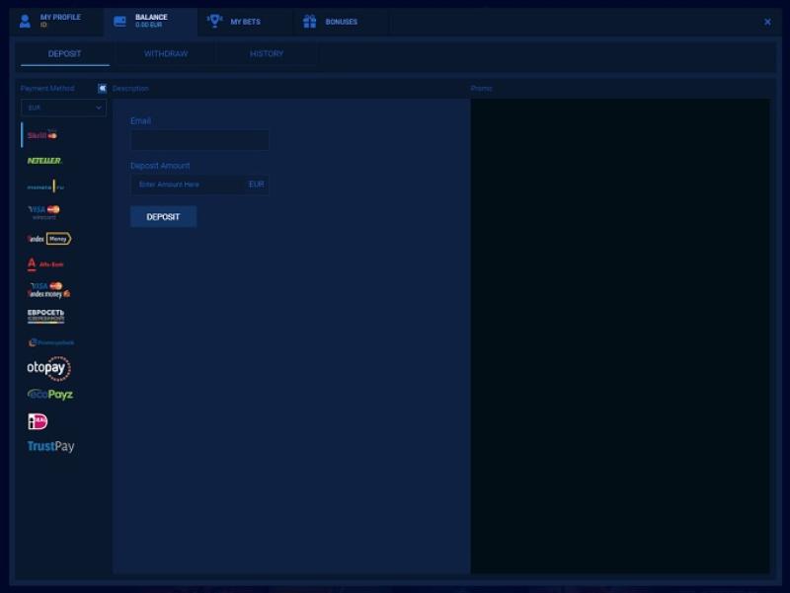The height and width of the screenshot is (593, 790).
Task: Choose otopay payment method
Action: pyautogui.click(x=49, y=368)
